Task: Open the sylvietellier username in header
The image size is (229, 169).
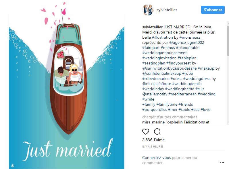Action: click(167, 10)
